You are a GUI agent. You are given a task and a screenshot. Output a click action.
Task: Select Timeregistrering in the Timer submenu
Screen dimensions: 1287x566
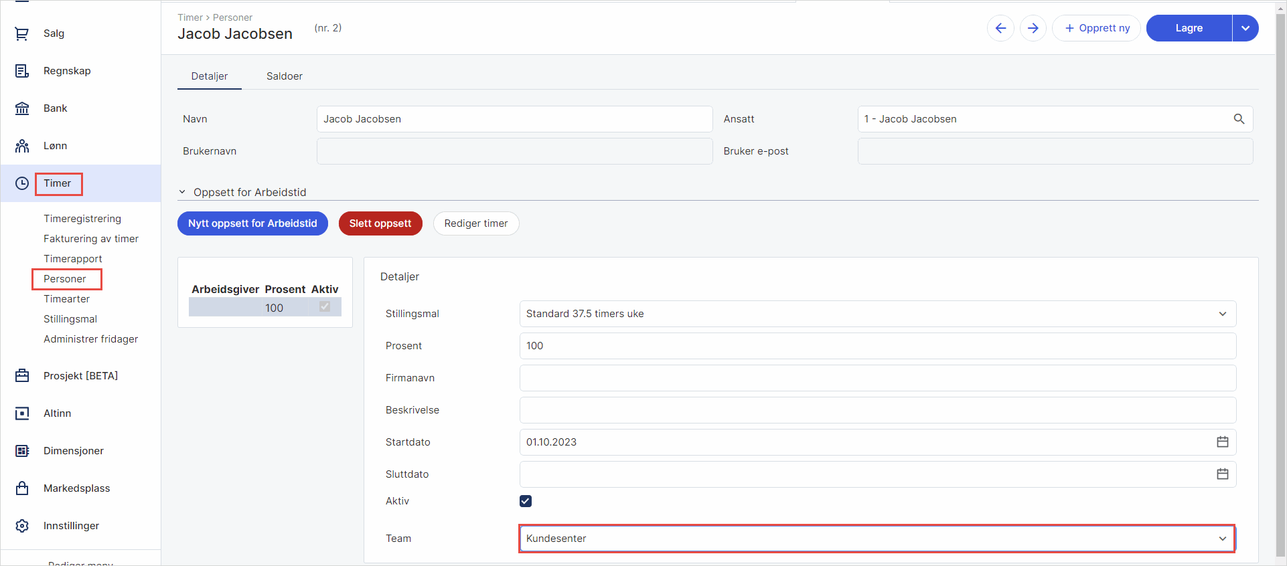pos(82,219)
